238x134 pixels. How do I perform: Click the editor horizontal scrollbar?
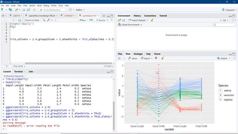tap(68, 63)
